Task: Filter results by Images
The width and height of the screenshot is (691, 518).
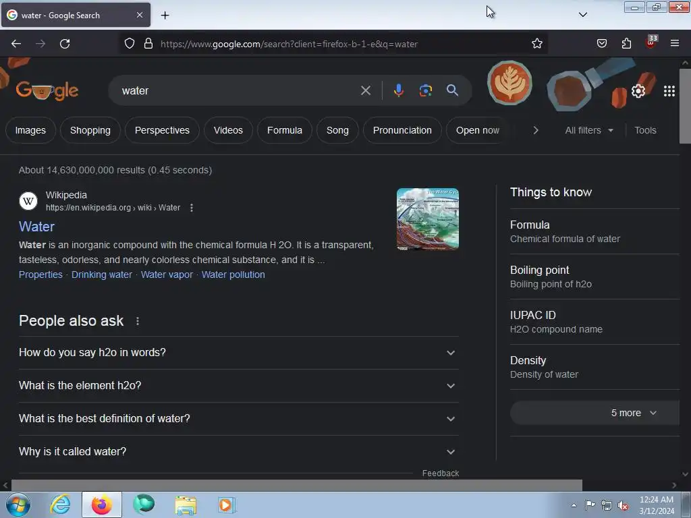Action: tap(30, 130)
